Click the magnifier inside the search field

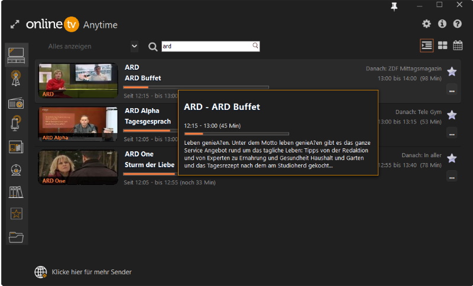pyautogui.click(x=255, y=45)
